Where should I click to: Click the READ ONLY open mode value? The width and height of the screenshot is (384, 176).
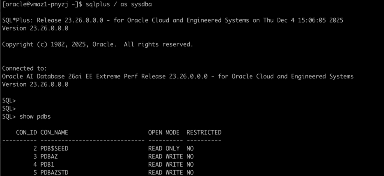click(163, 149)
